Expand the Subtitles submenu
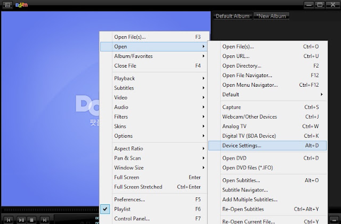Viewport: 341px width, 224px height. pos(154,88)
